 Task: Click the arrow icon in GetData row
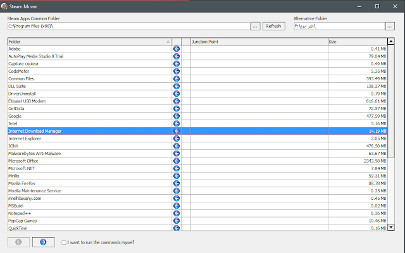pos(177,109)
